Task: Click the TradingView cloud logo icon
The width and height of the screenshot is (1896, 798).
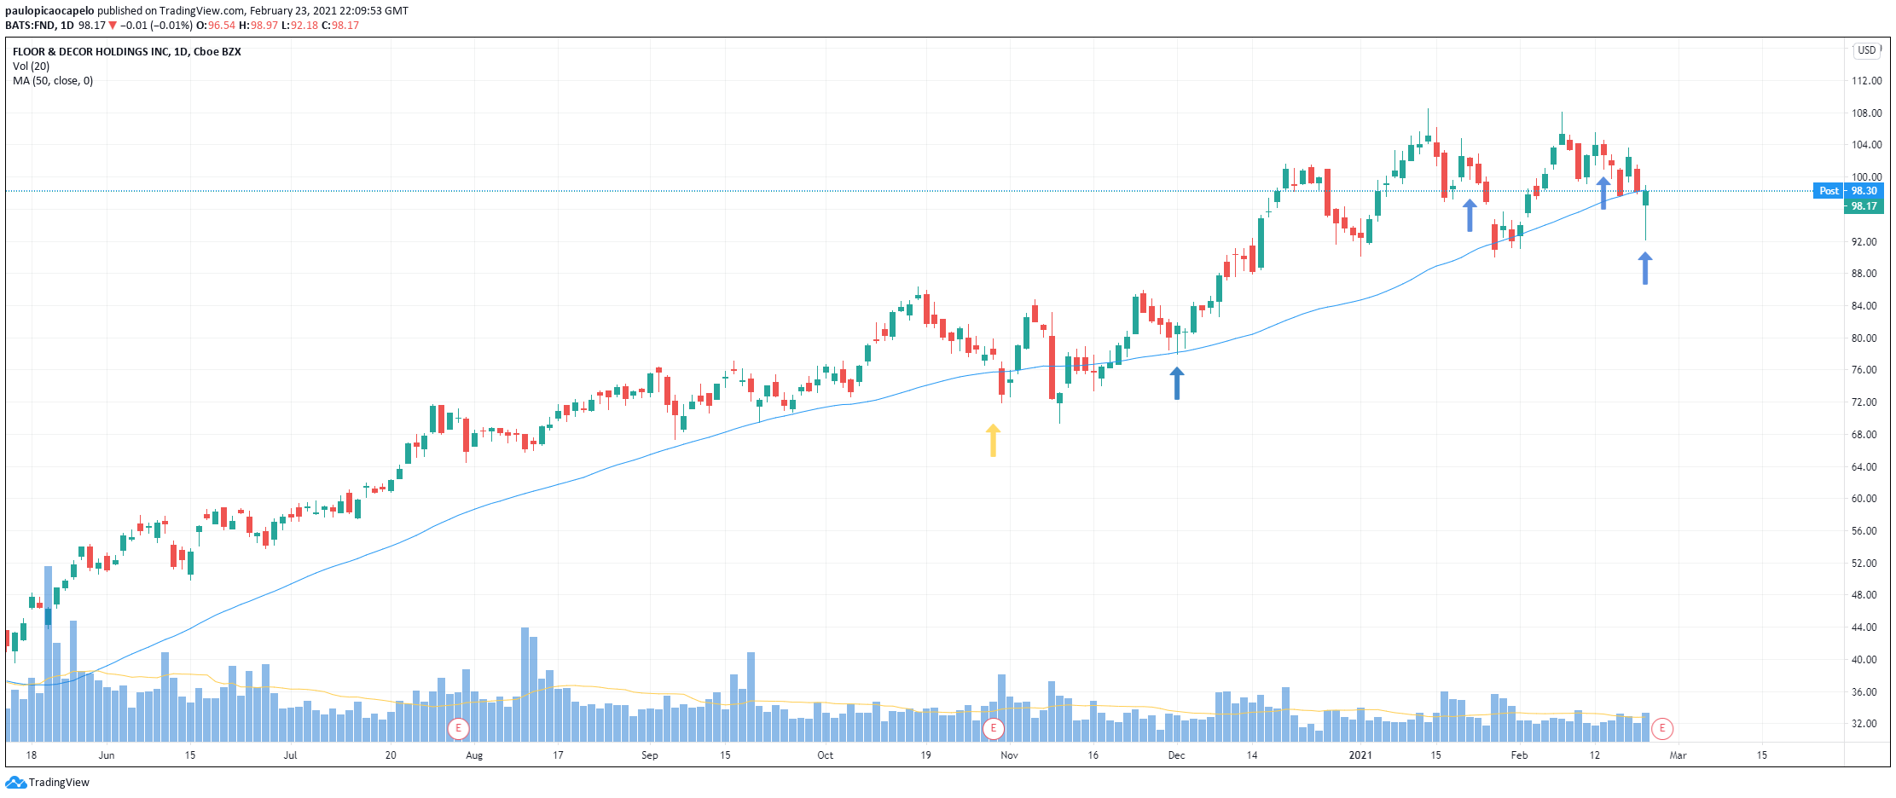Action: coord(15,783)
